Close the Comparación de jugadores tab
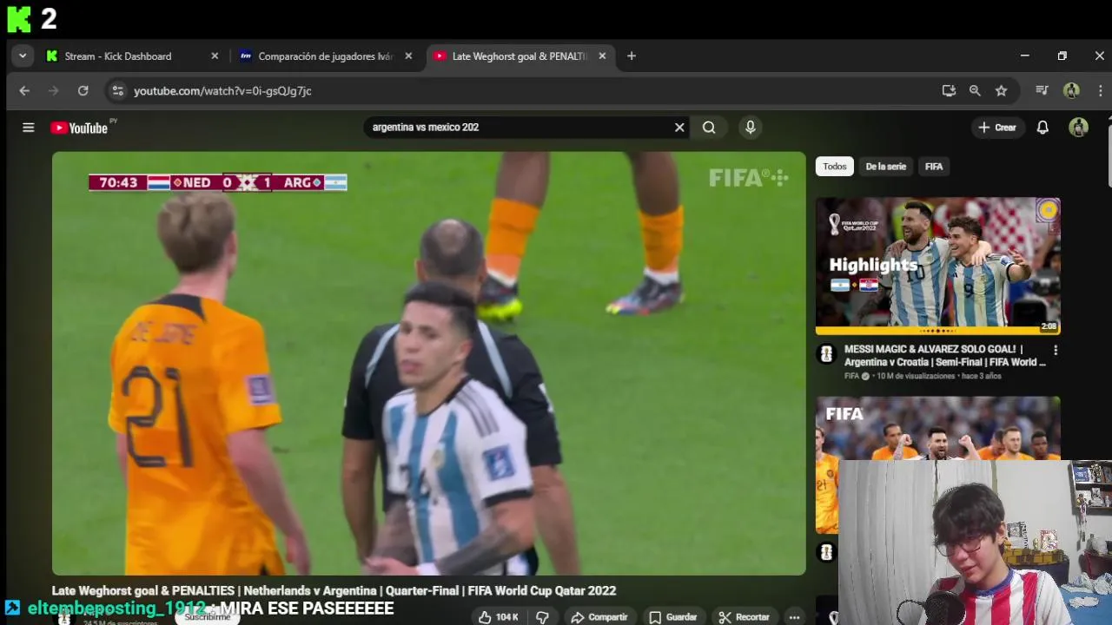Image resolution: width=1112 pixels, height=625 pixels. click(x=408, y=56)
